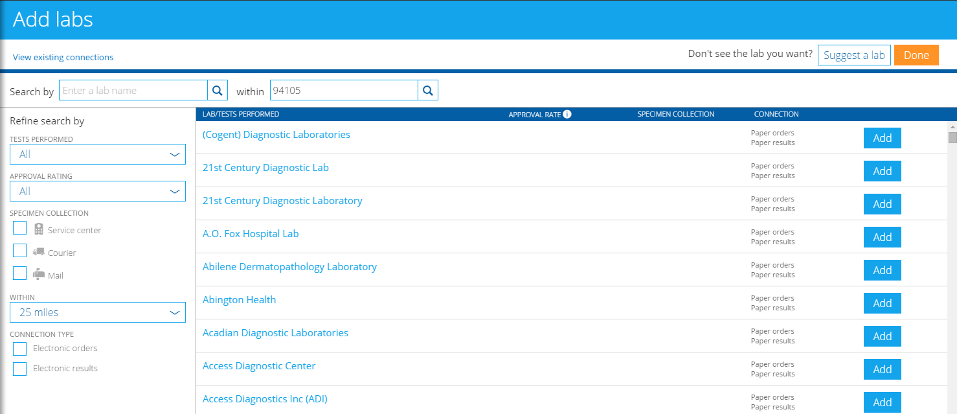
Task: Click the zip code search magnifier icon
Action: (x=428, y=91)
